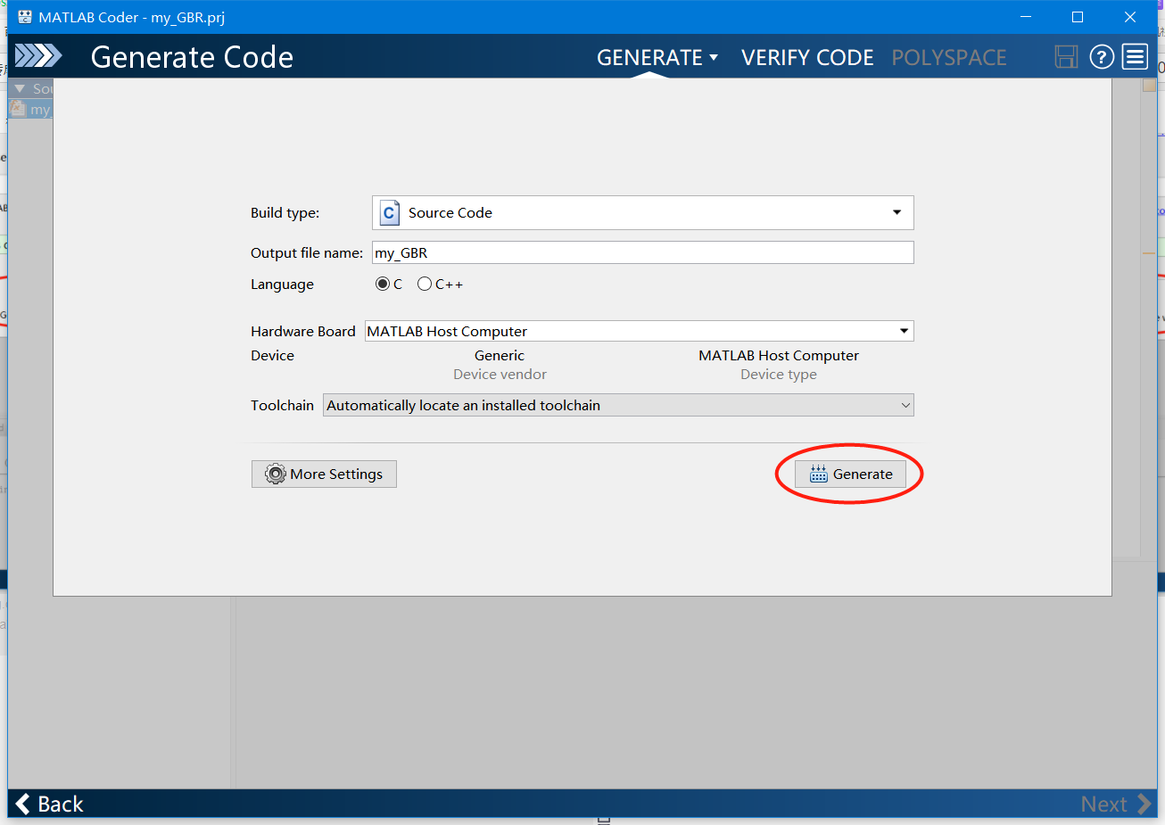This screenshot has height=825, width=1165.
Task: Collapse the Sources panel triangle
Action: pyautogui.click(x=20, y=87)
